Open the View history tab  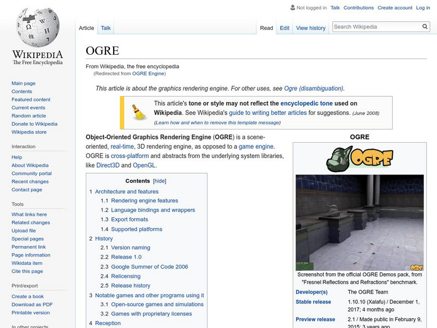(311, 27)
